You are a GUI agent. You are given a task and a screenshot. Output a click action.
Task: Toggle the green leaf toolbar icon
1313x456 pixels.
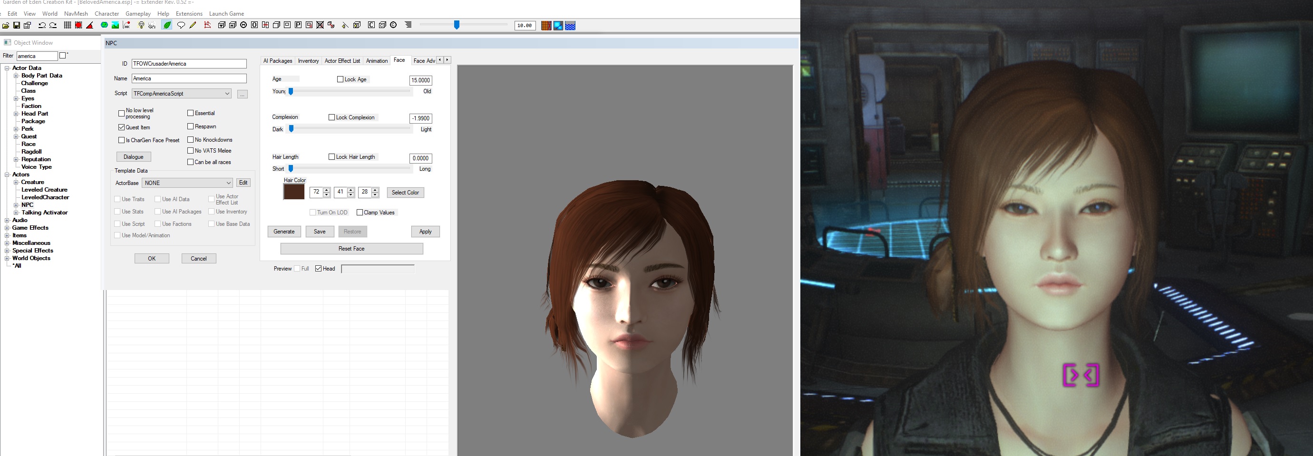[x=166, y=26]
